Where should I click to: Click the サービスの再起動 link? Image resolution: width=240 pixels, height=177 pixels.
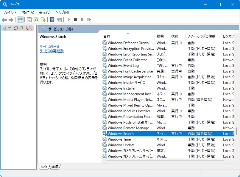click(x=52, y=51)
